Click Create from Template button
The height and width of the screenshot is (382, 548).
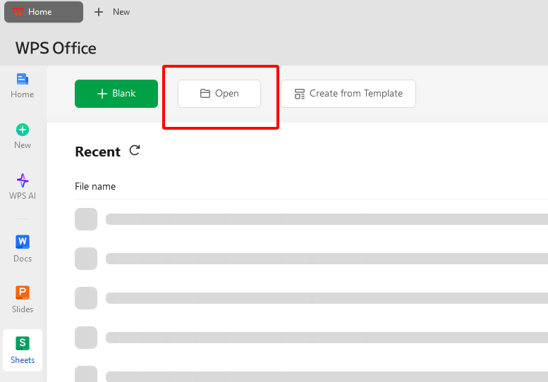pyautogui.click(x=348, y=94)
